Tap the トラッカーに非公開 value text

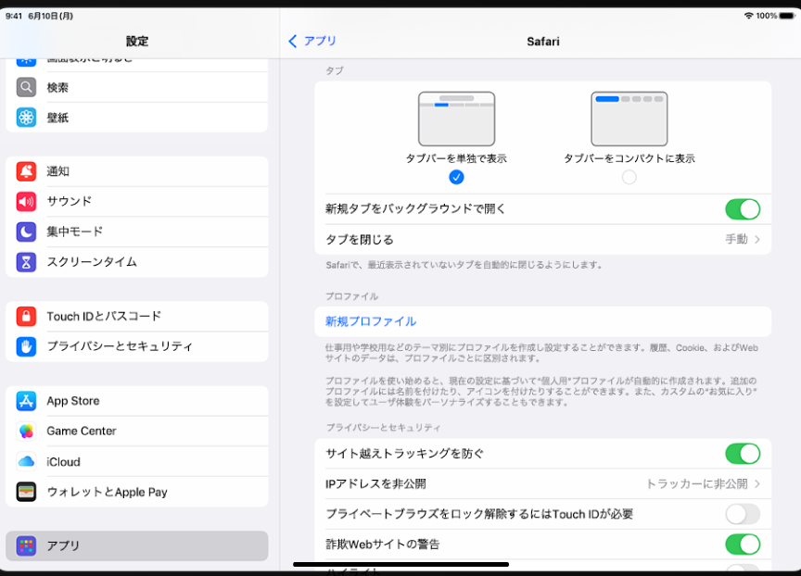(697, 483)
